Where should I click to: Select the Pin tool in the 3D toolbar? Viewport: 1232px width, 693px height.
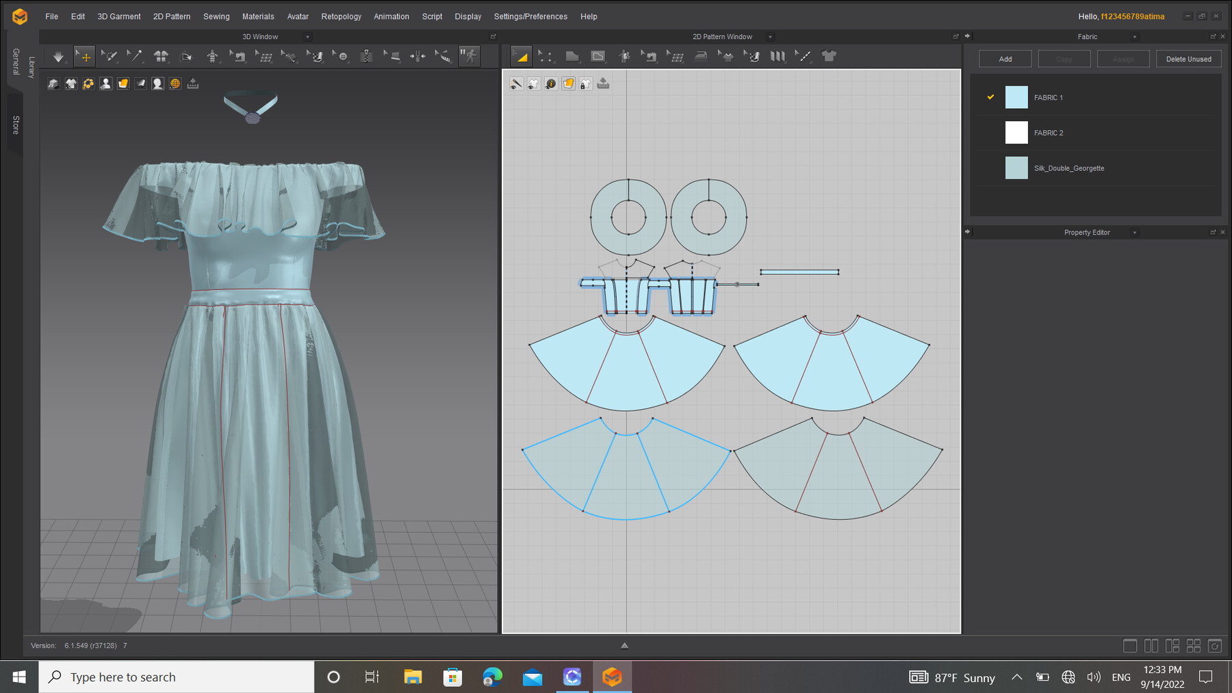click(135, 56)
